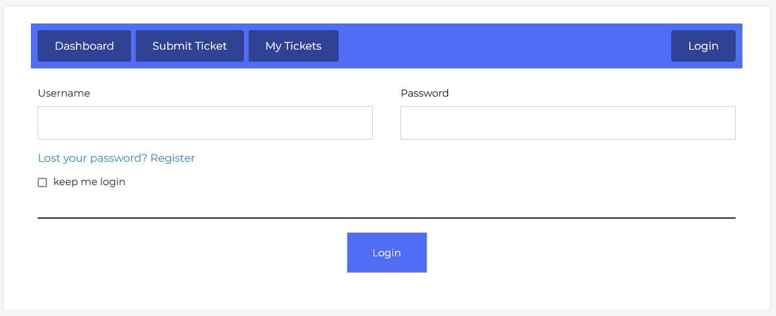The height and width of the screenshot is (316, 776).
Task: Click the Password field label
Action: 425,93
